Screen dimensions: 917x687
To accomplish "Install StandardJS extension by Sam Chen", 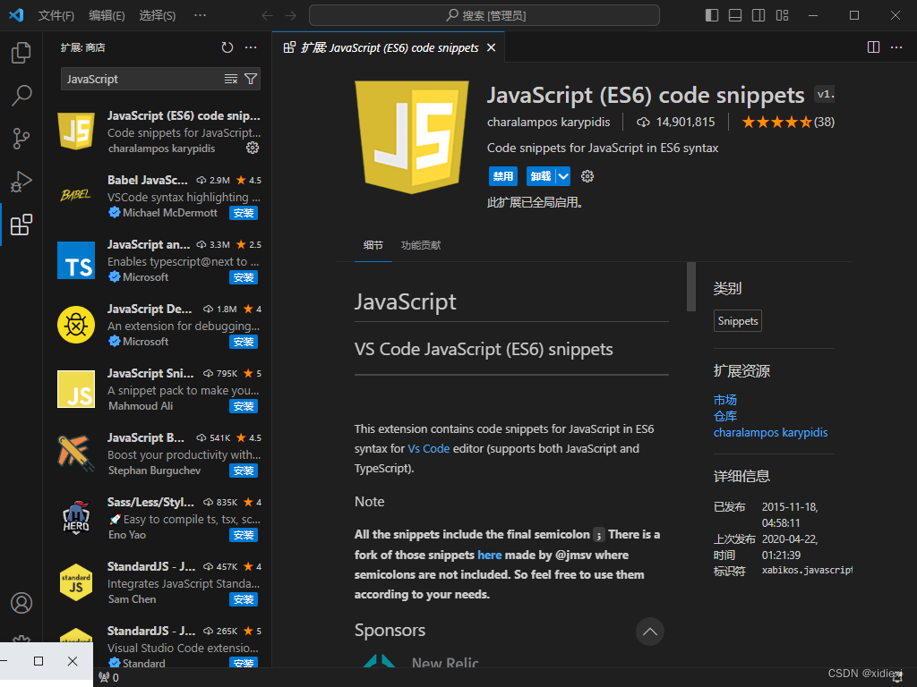I will pyautogui.click(x=244, y=599).
